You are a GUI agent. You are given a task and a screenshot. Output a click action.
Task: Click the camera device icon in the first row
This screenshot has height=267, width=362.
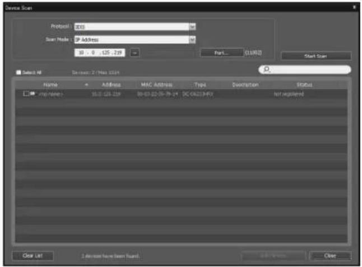point(33,93)
